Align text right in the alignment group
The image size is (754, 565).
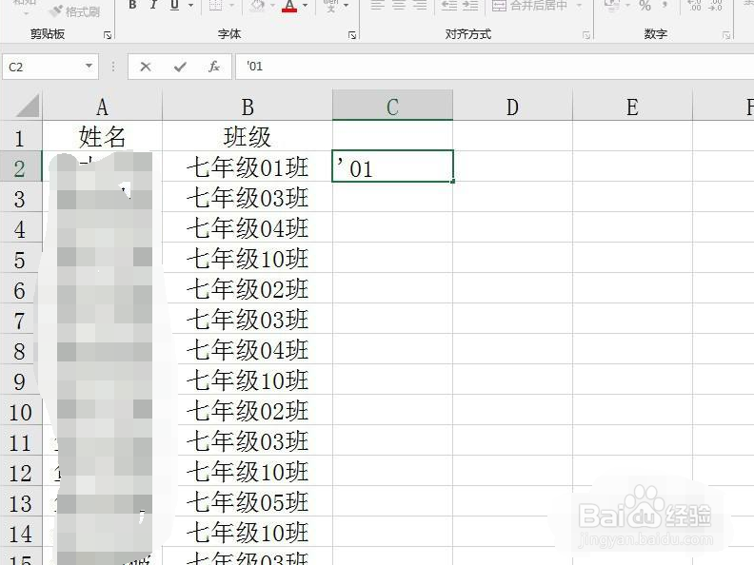[x=420, y=6]
